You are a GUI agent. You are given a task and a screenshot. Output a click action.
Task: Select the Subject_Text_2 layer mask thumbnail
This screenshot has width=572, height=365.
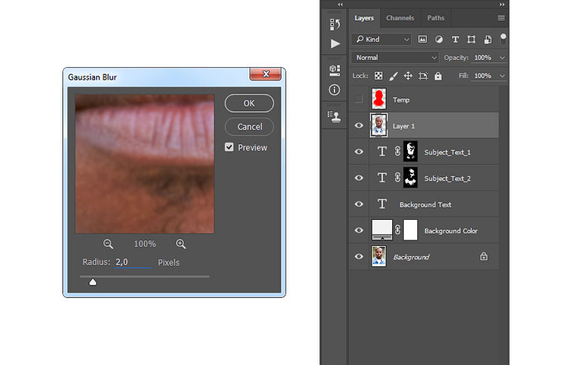tap(410, 177)
